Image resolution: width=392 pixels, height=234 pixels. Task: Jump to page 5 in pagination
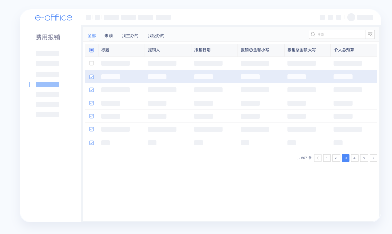pyautogui.click(x=364, y=158)
